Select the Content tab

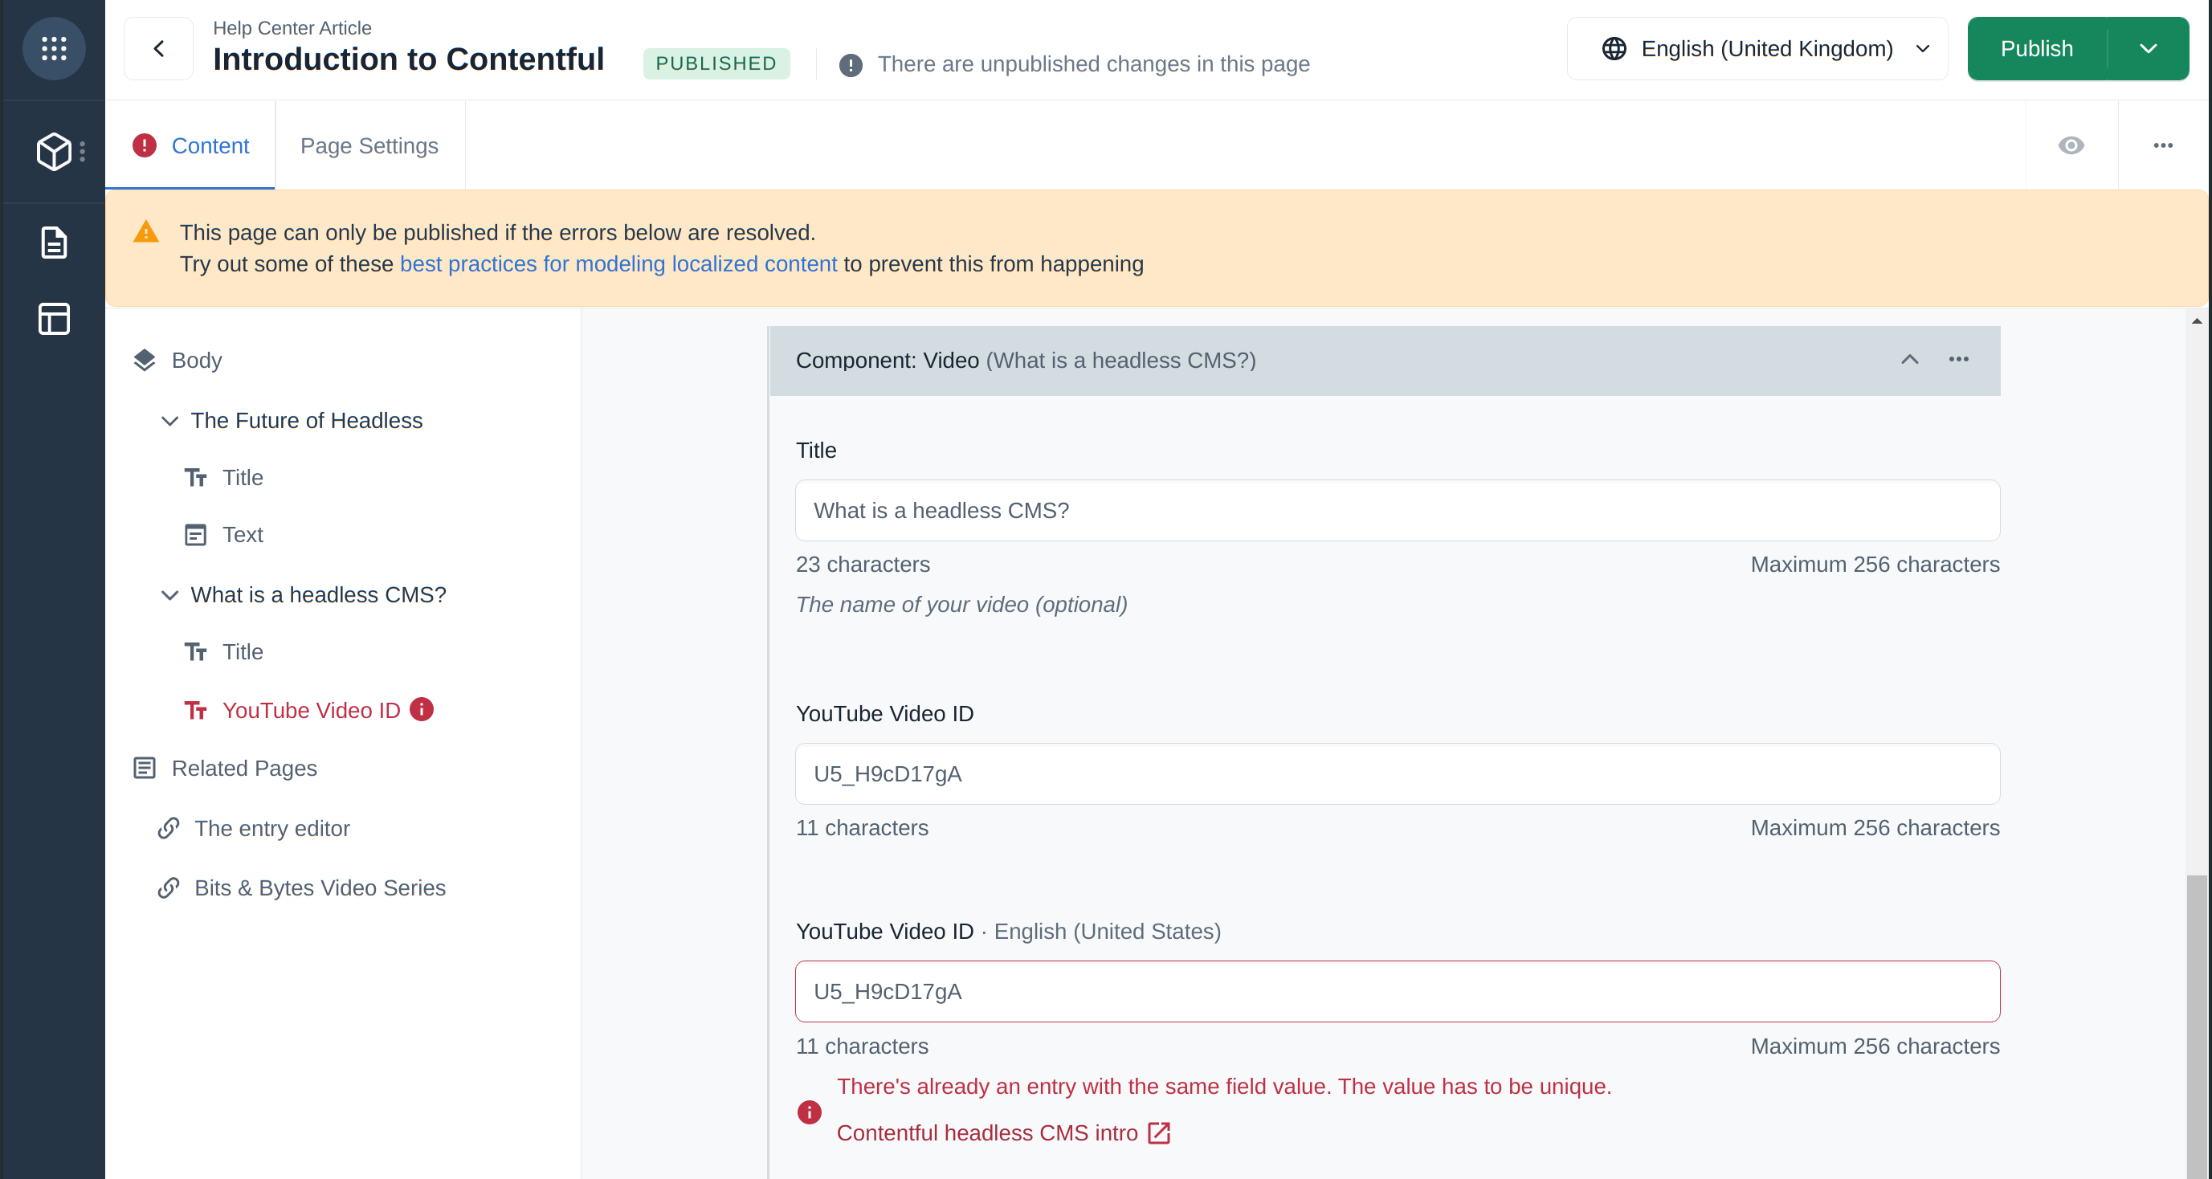[x=210, y=145]
